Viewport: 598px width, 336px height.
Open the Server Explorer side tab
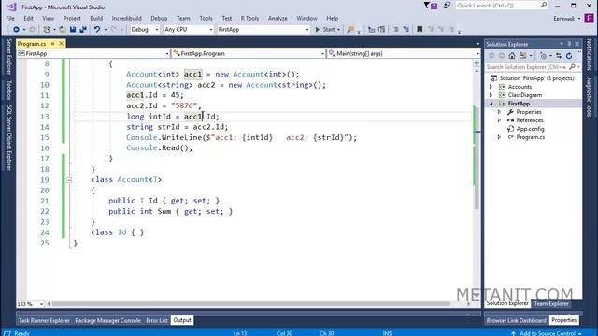[x=9, y=57]
